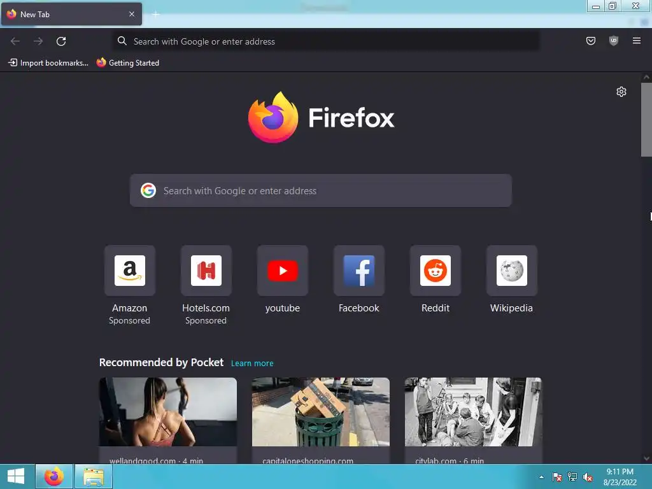Open the Hotels.com sponsored tile
The height and width of the screenshot is (489, 652).
click(206, 271)
